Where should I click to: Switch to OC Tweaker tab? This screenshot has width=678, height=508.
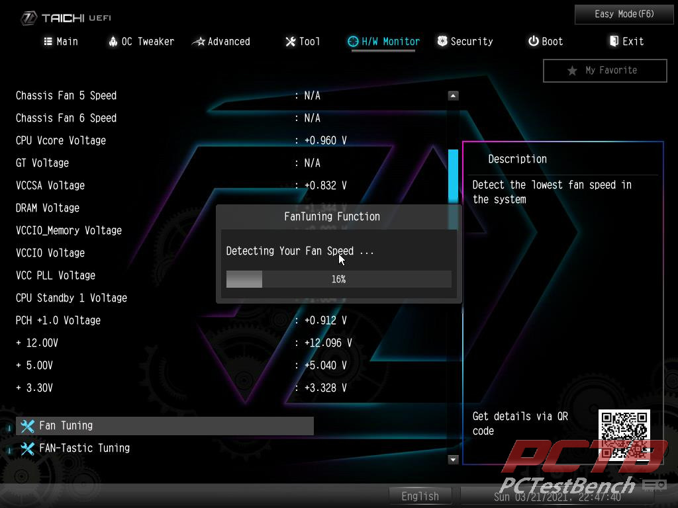tap(141, 42)
